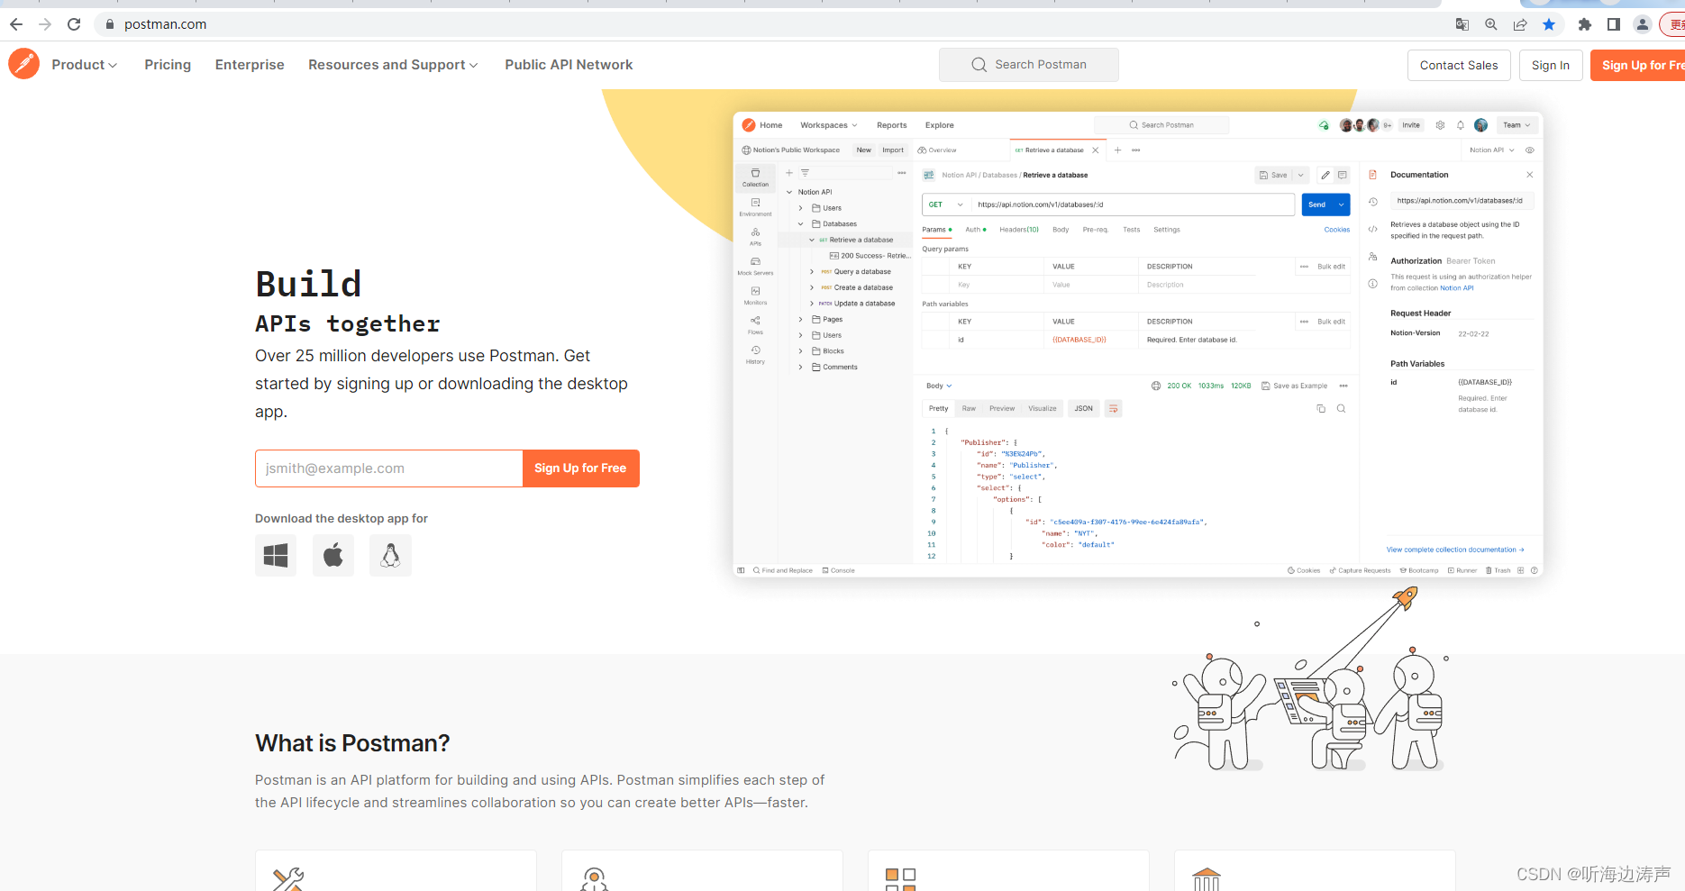
Task: Select Monitors icon in app sidebar
Action: (755, 295)
